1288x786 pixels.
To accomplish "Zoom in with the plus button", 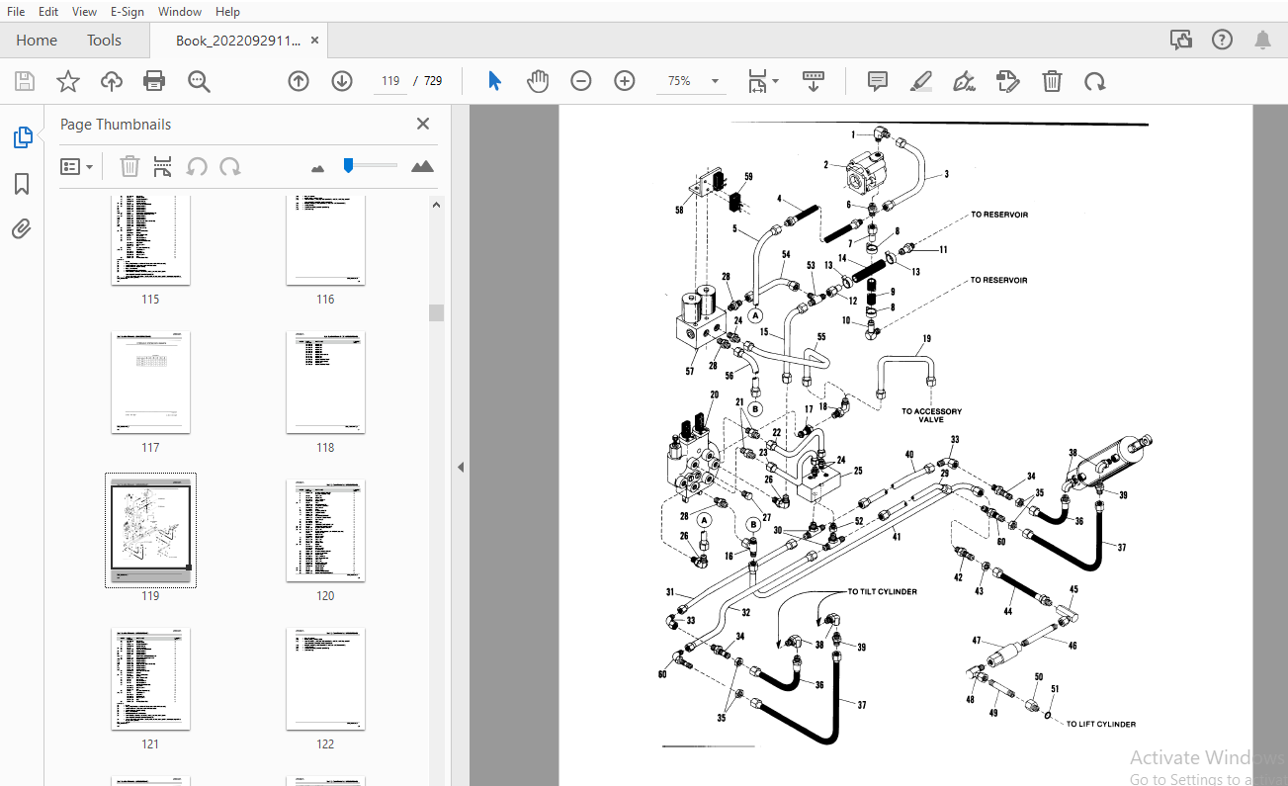I will coord(625,81).
